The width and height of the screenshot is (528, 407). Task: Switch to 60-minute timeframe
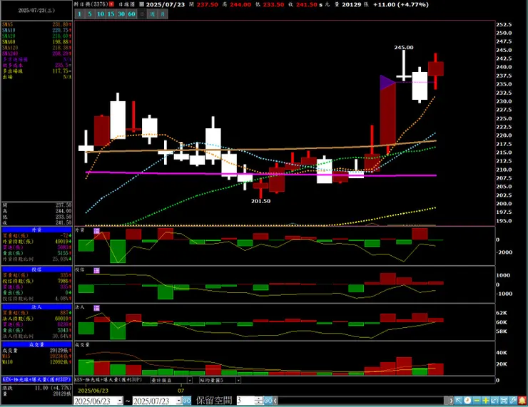coord(132,14)
